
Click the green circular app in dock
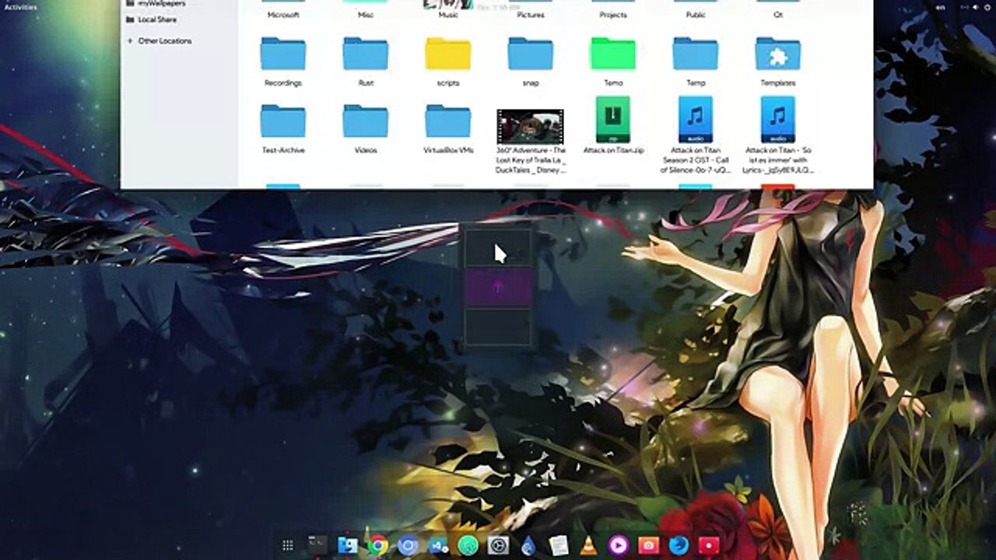click(468, 546)
